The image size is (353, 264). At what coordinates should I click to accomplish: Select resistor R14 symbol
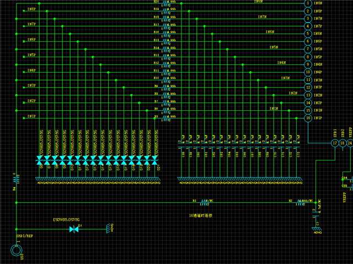pos(165,49)
